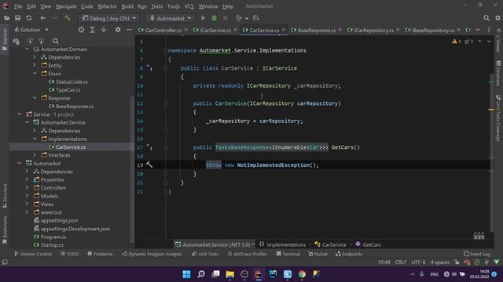This screenshot has height=282, width=503.
Task: Expand all nodes icon in Solution panel
Action: click(93, 30)
